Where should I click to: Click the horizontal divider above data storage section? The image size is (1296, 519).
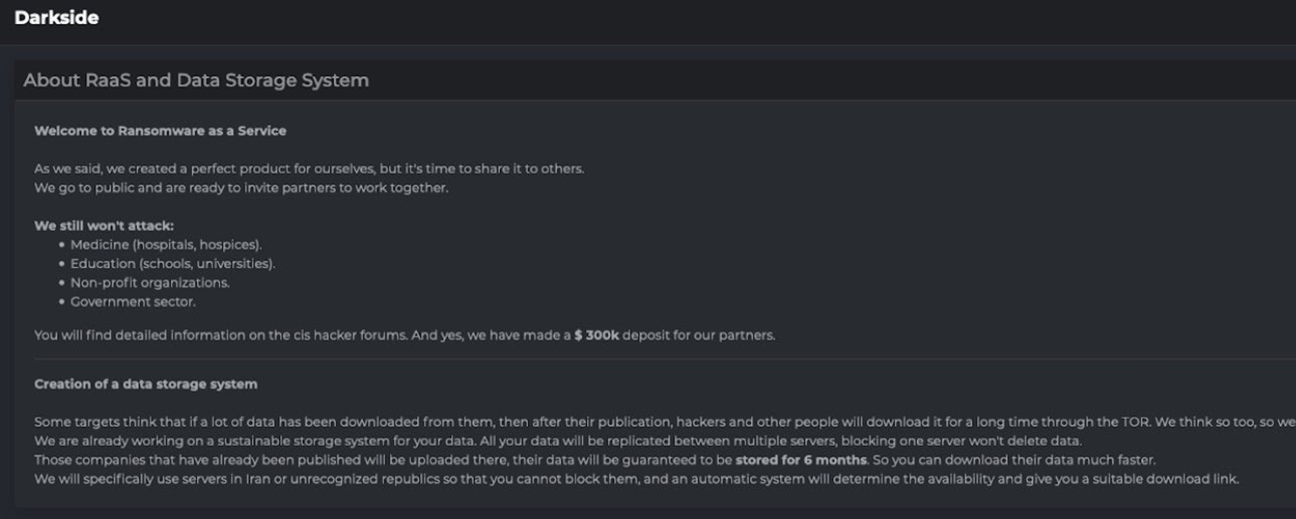(665, 359)
